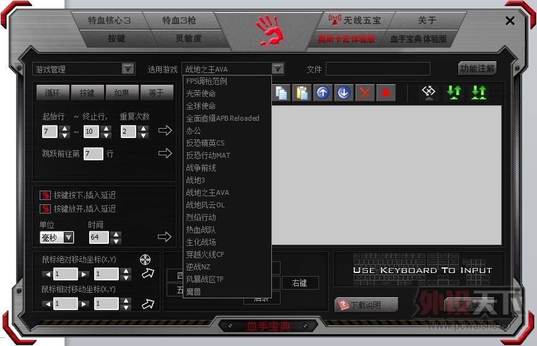537x346 pixels.
Task: Pick 烈焰行动 from the game list
Action: (x=227, y=217)
